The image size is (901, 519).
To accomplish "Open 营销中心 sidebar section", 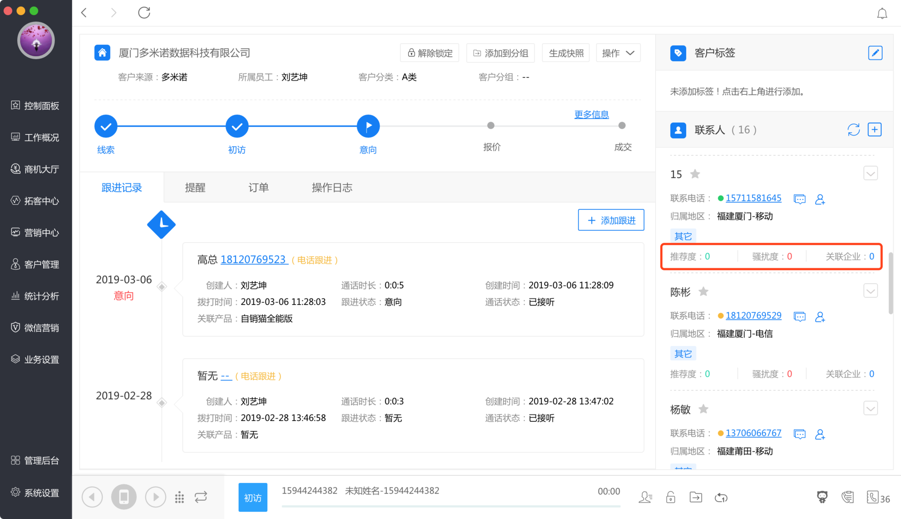I will point(36,232).
